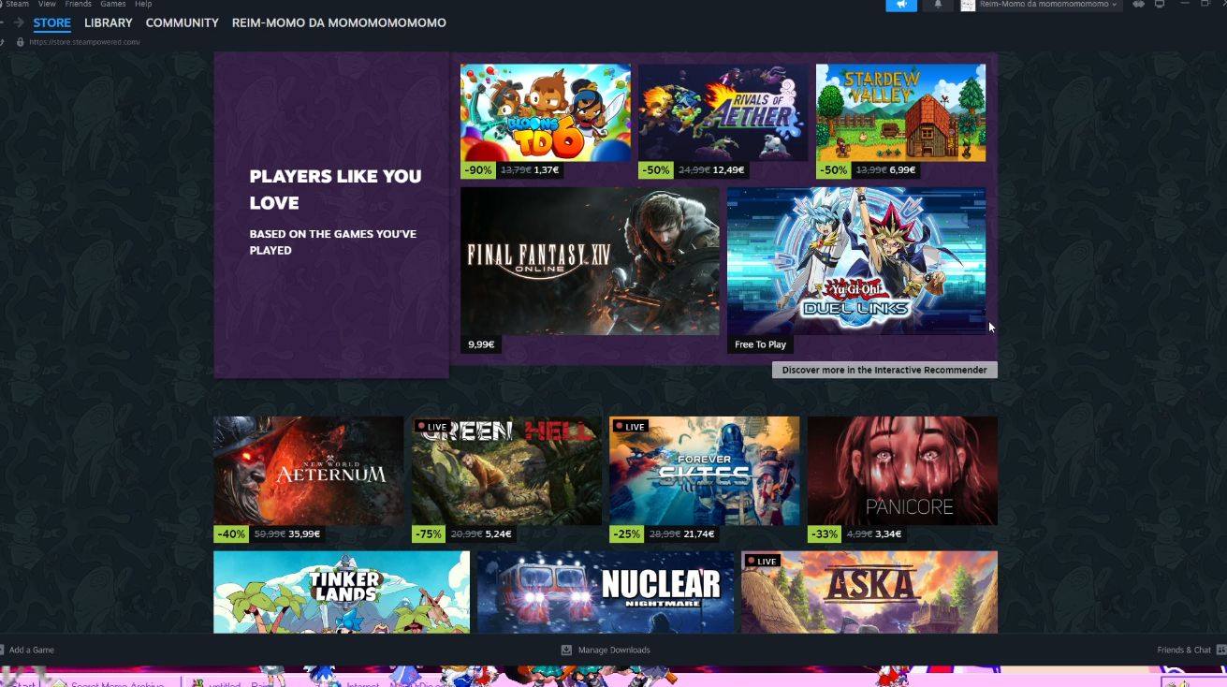The image size is (1227, 687).
Task: Switch to the STORE tab
Action: (51, 22)
